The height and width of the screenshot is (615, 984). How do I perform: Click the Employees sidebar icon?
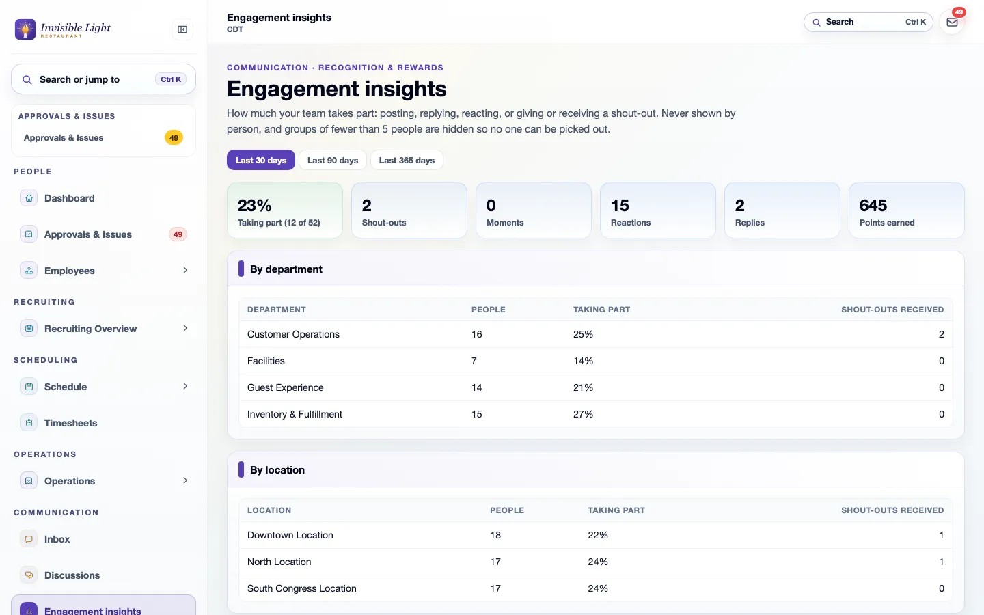point(29,271)
